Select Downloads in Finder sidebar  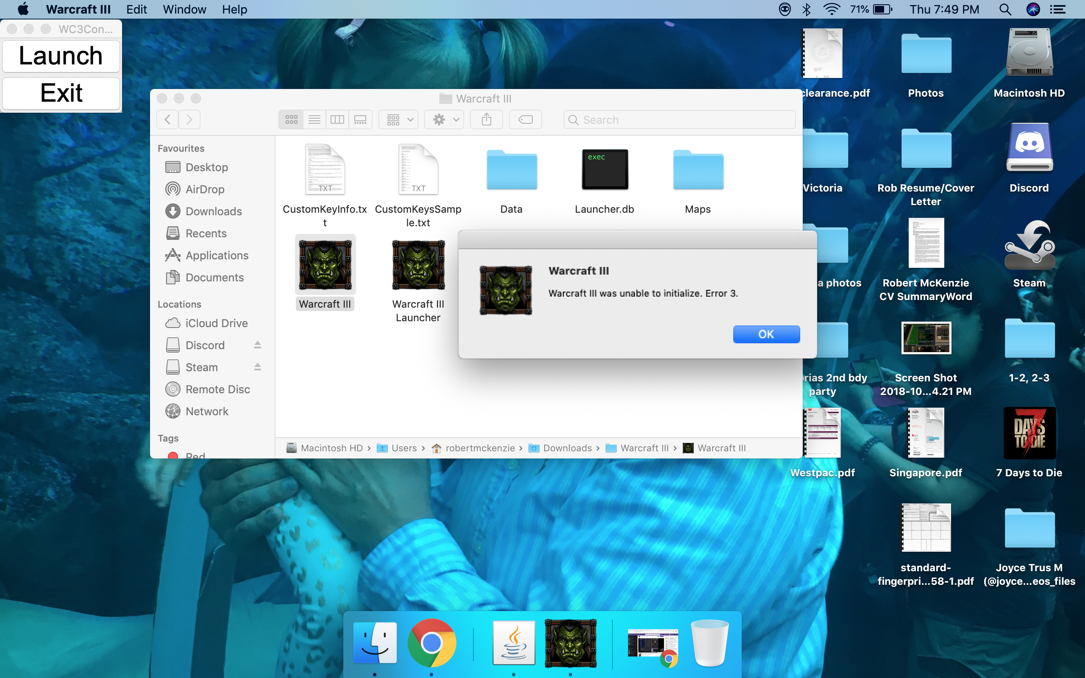(214, 211)
